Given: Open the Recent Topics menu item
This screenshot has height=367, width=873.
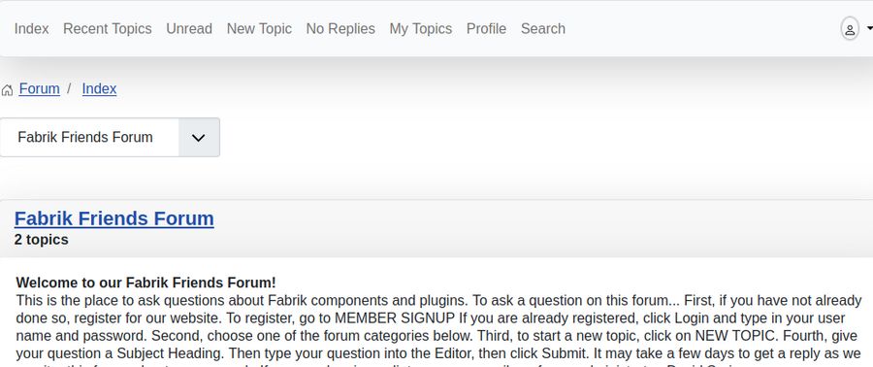Looking at the screenshot, I should [x=108, y=29].
